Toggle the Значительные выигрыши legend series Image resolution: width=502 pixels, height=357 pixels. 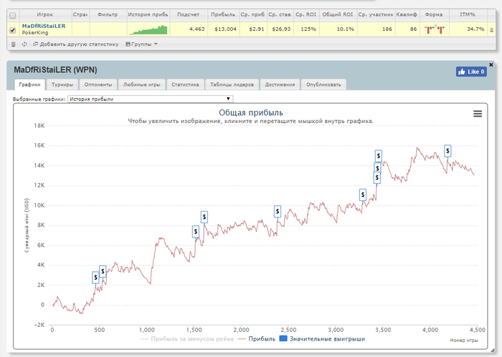tap(322, 339)
